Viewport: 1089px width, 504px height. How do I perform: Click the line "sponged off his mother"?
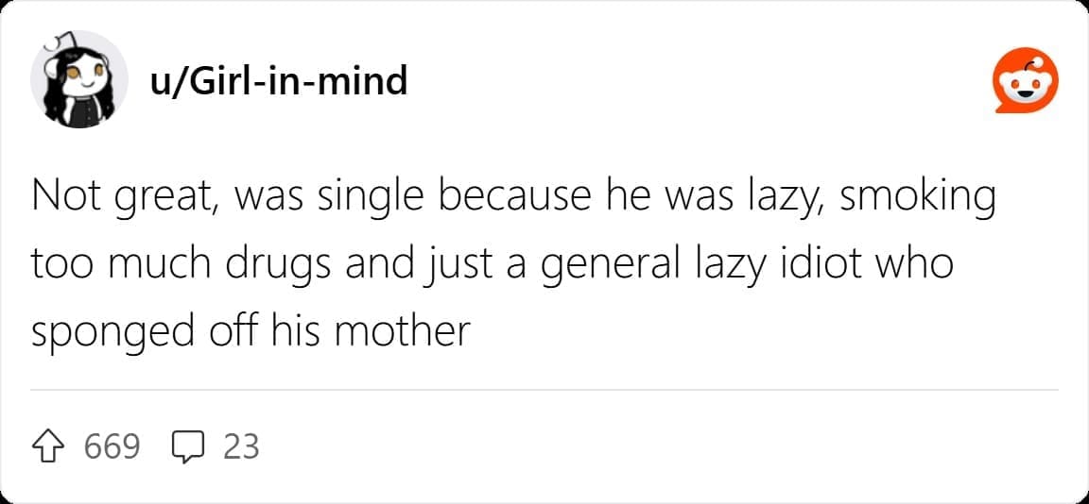point(251,330)
